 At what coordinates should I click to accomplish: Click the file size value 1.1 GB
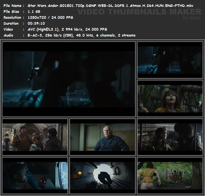34,12
